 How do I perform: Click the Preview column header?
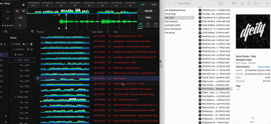point(40,32)
